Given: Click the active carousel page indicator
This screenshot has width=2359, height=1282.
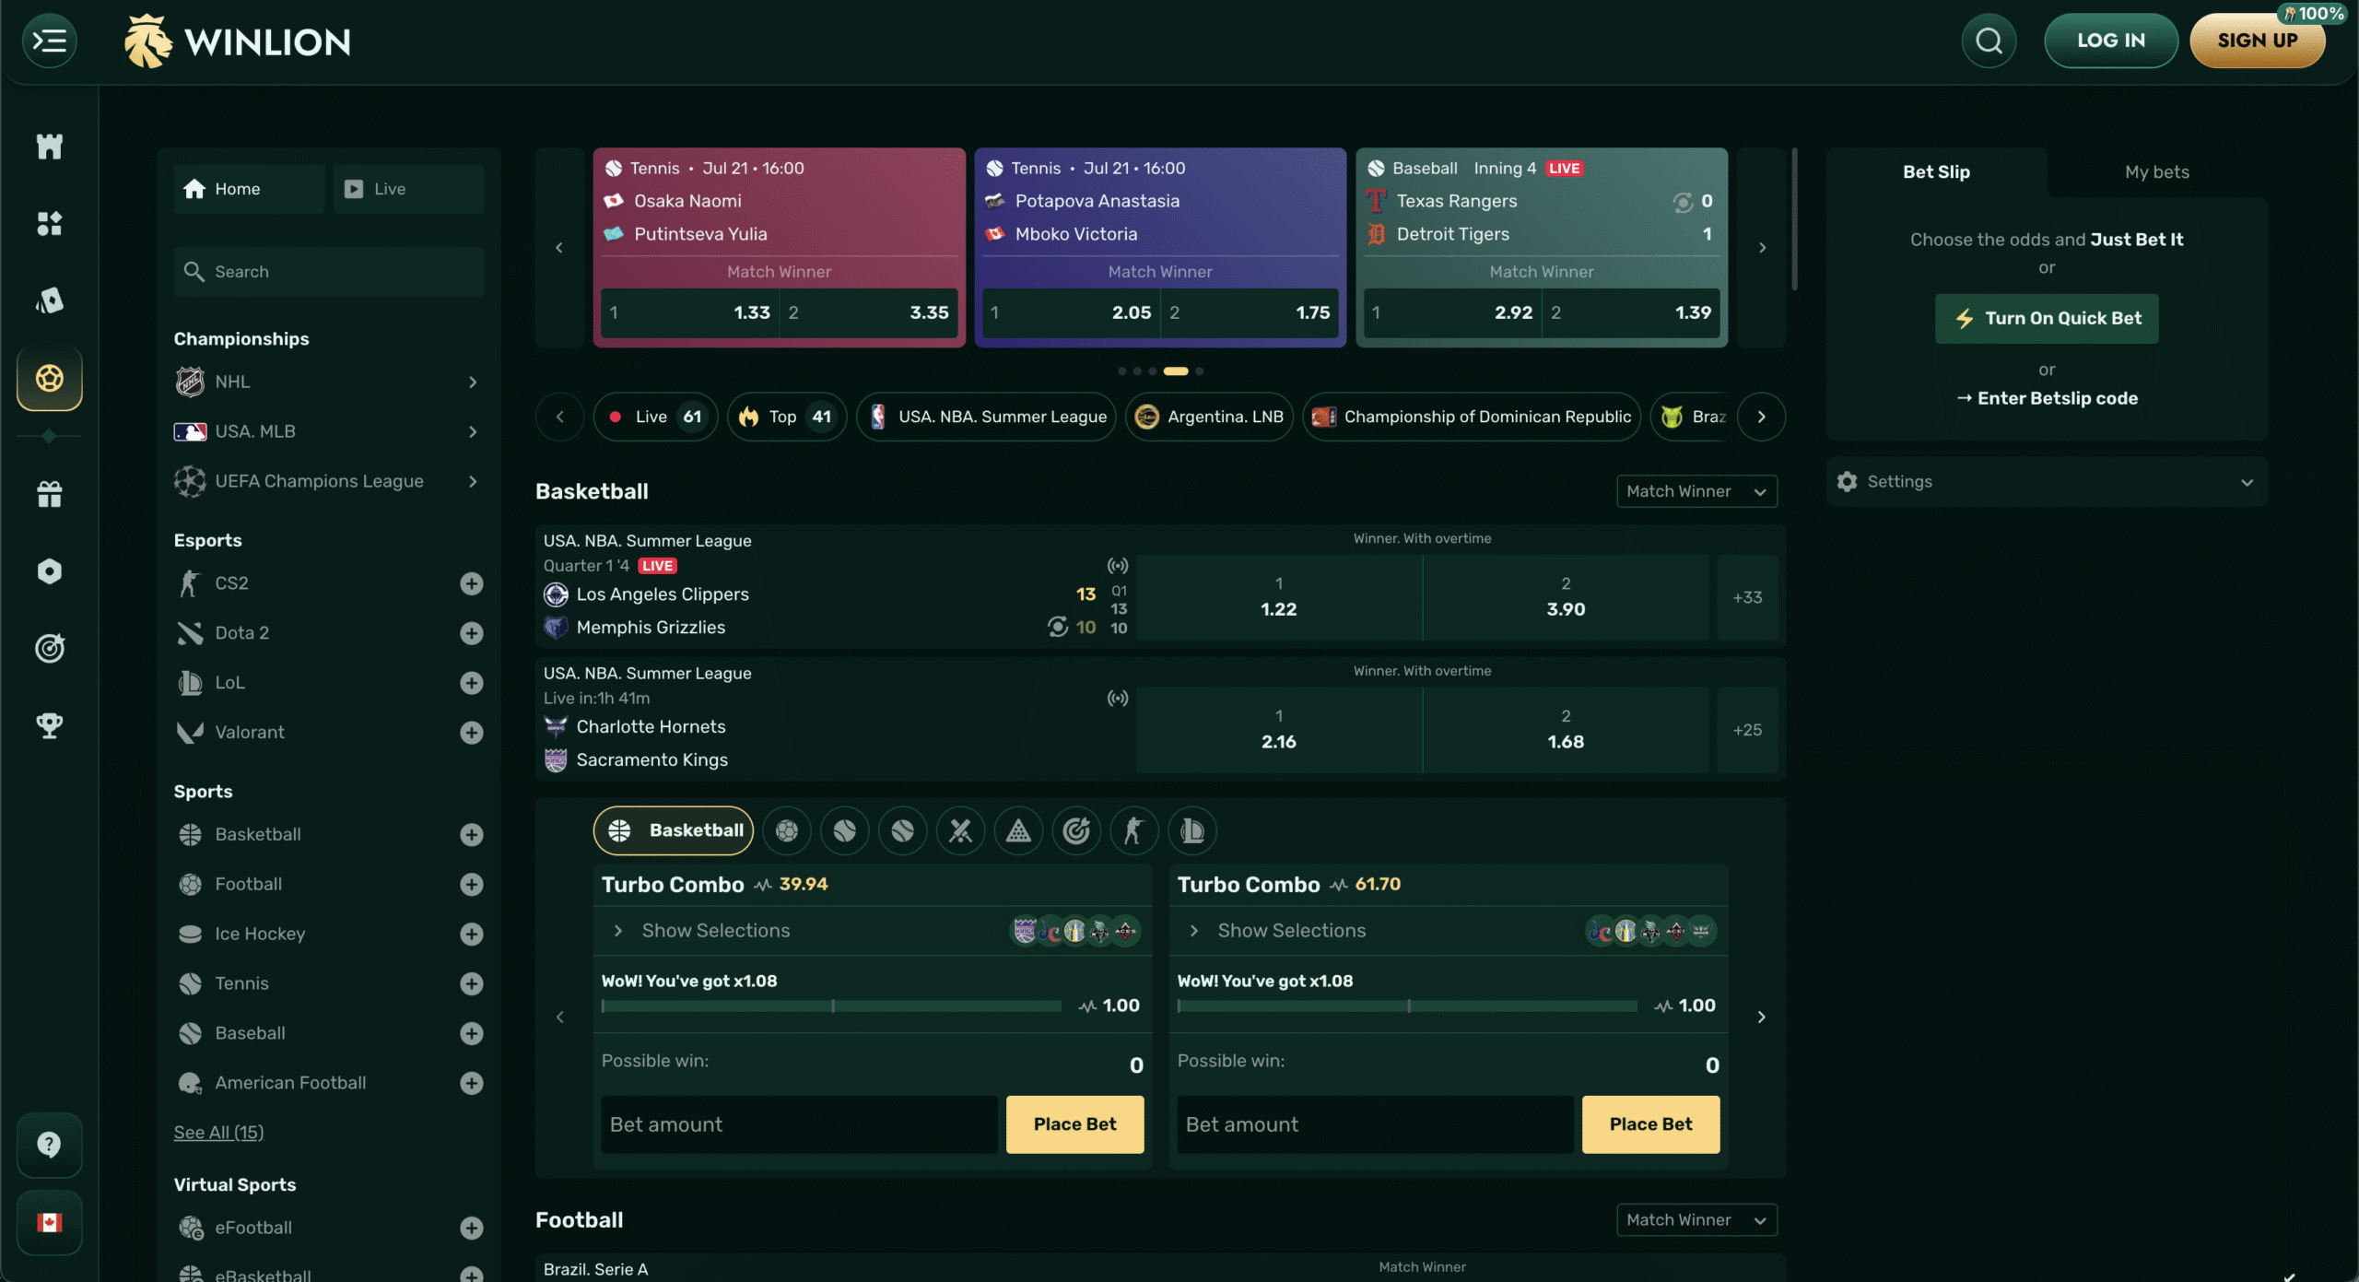Looking at the screenshot, I should 1176,371.
